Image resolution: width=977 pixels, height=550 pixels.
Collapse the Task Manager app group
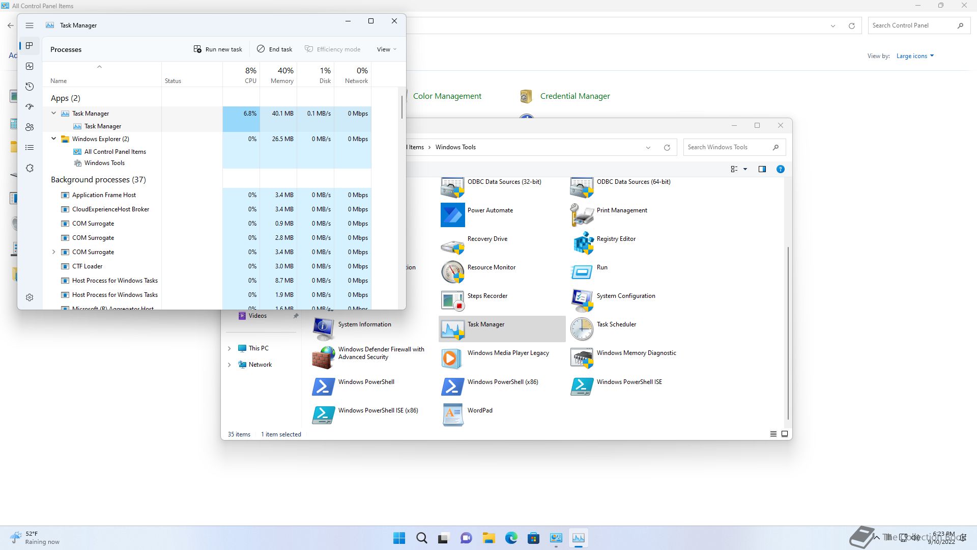(53, 113)
